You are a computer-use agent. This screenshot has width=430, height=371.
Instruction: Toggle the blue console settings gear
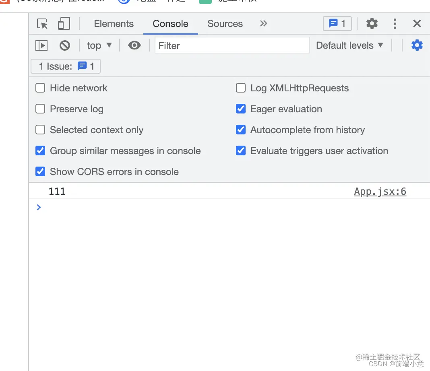417,45
